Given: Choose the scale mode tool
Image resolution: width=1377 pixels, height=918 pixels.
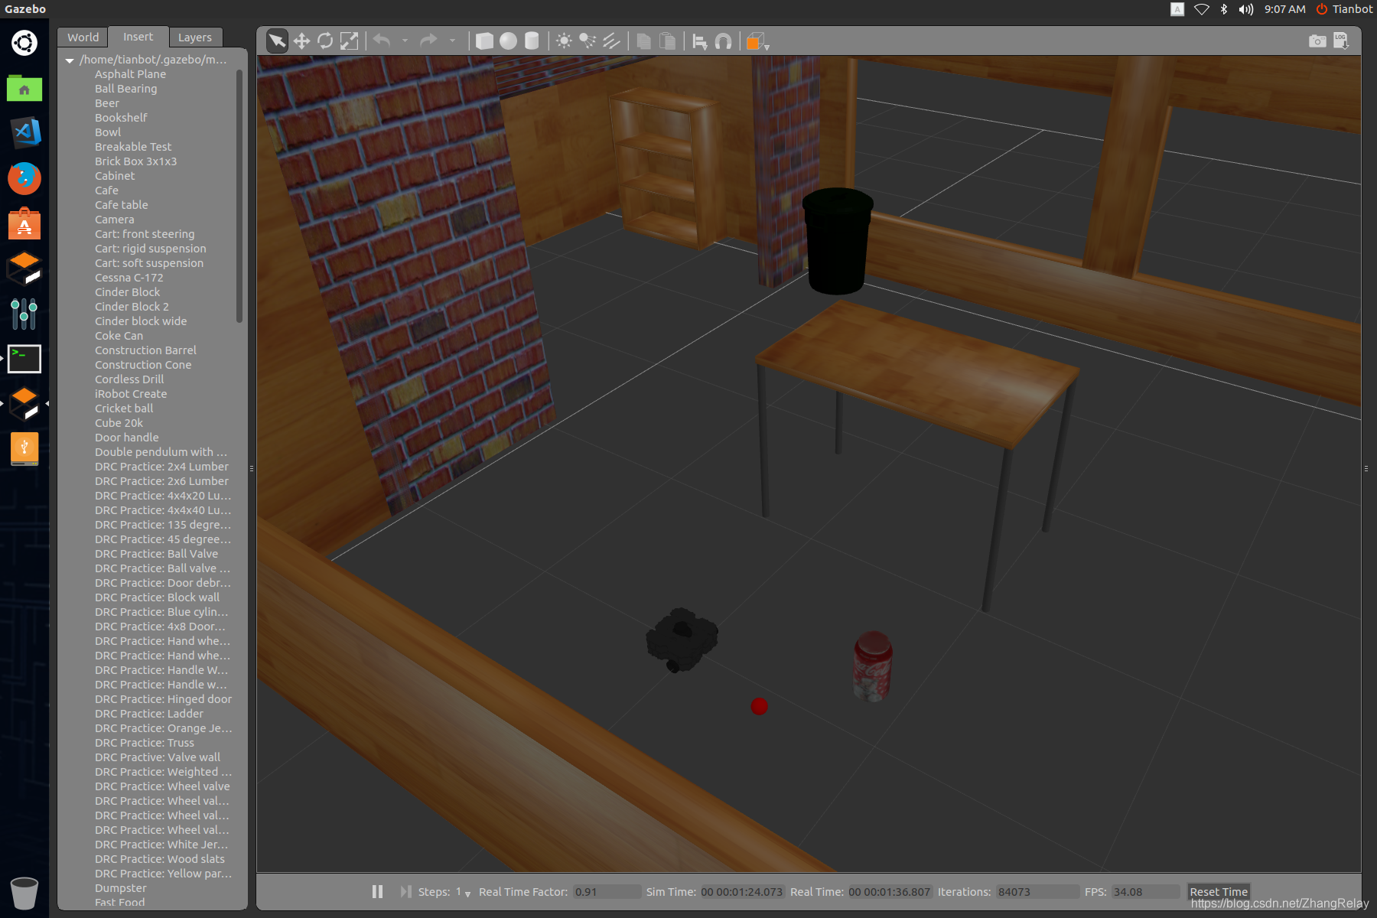Looking at the screenshot, I should tap(349, 41).
